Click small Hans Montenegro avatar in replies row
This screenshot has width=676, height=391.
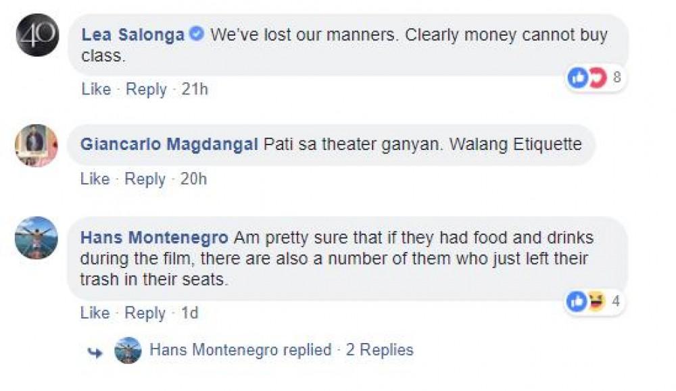[x=128, y=350]
